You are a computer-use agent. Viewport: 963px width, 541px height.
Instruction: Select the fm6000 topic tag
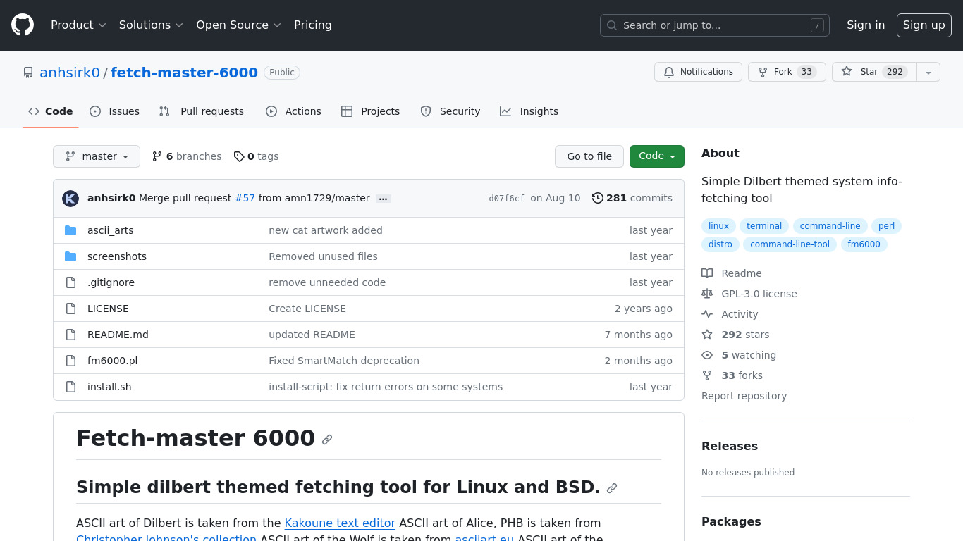click(x=864, y=244)
